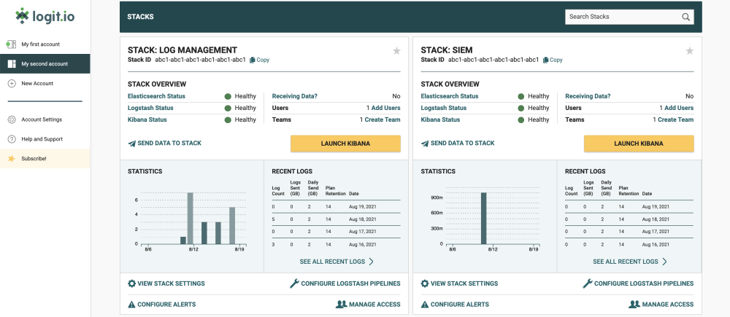This screenshot has height=317, width=730.
Task: Open Account Settings gear icon
Action: coord(12,120)
